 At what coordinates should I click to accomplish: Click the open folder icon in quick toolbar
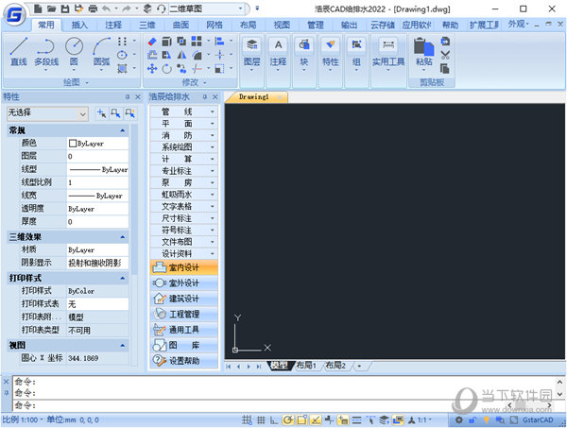(52, 9)
